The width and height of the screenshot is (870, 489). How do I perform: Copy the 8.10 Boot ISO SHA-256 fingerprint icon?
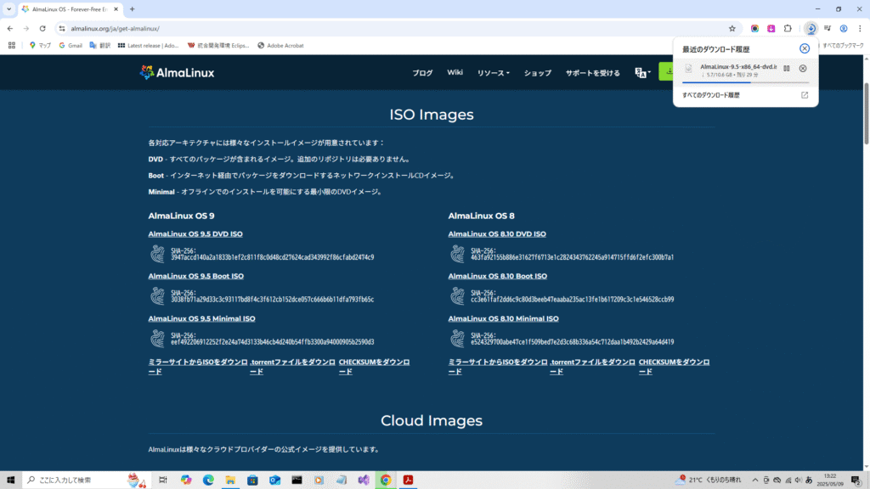(457, 296)
